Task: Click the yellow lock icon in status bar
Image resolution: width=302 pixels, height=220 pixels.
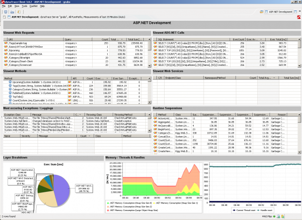Action: point(282,216)
